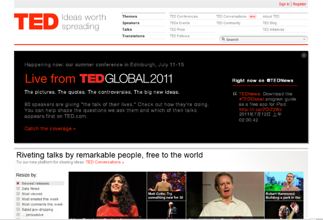Screen dimensions: 323x220
Task: Open the t.co short URL
Action: click(x=260, y=109)
